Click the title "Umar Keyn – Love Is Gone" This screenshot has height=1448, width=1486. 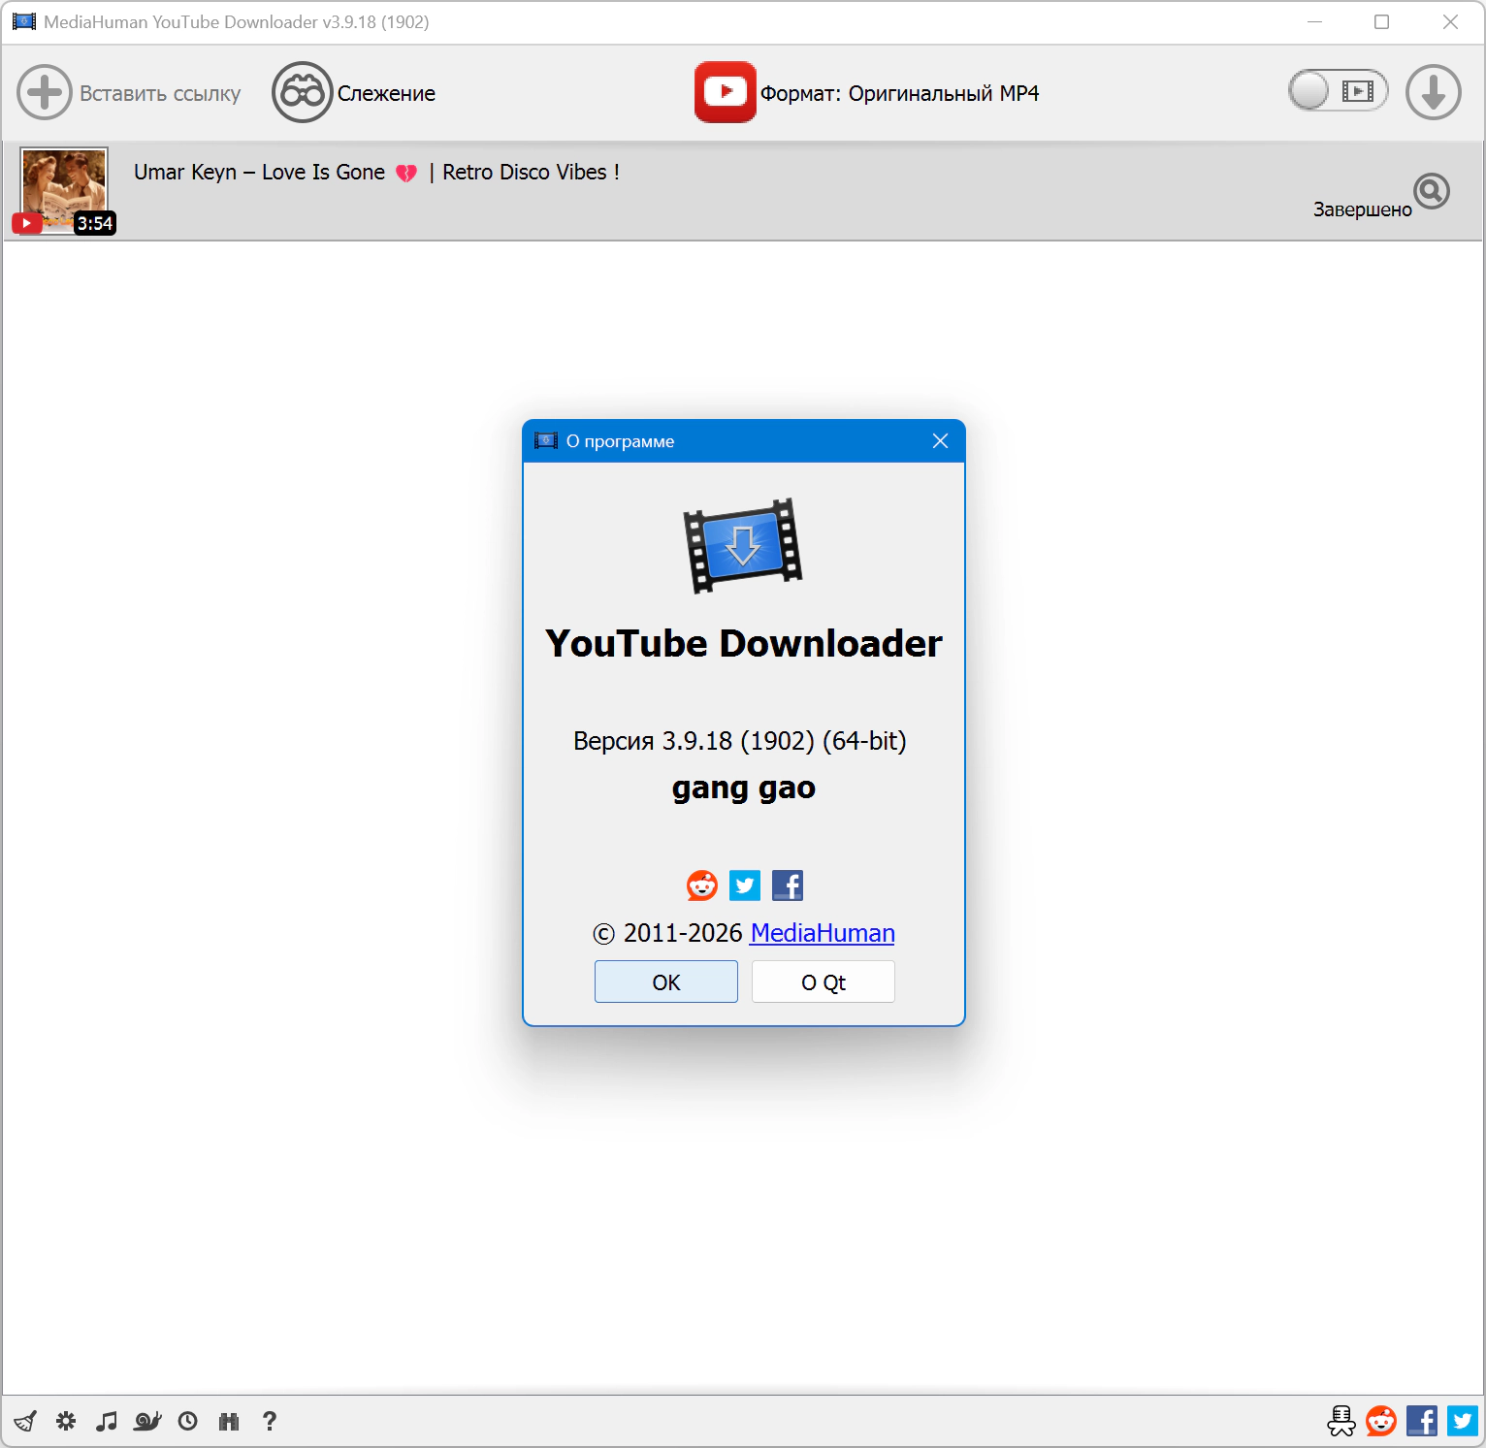[259, 172]
